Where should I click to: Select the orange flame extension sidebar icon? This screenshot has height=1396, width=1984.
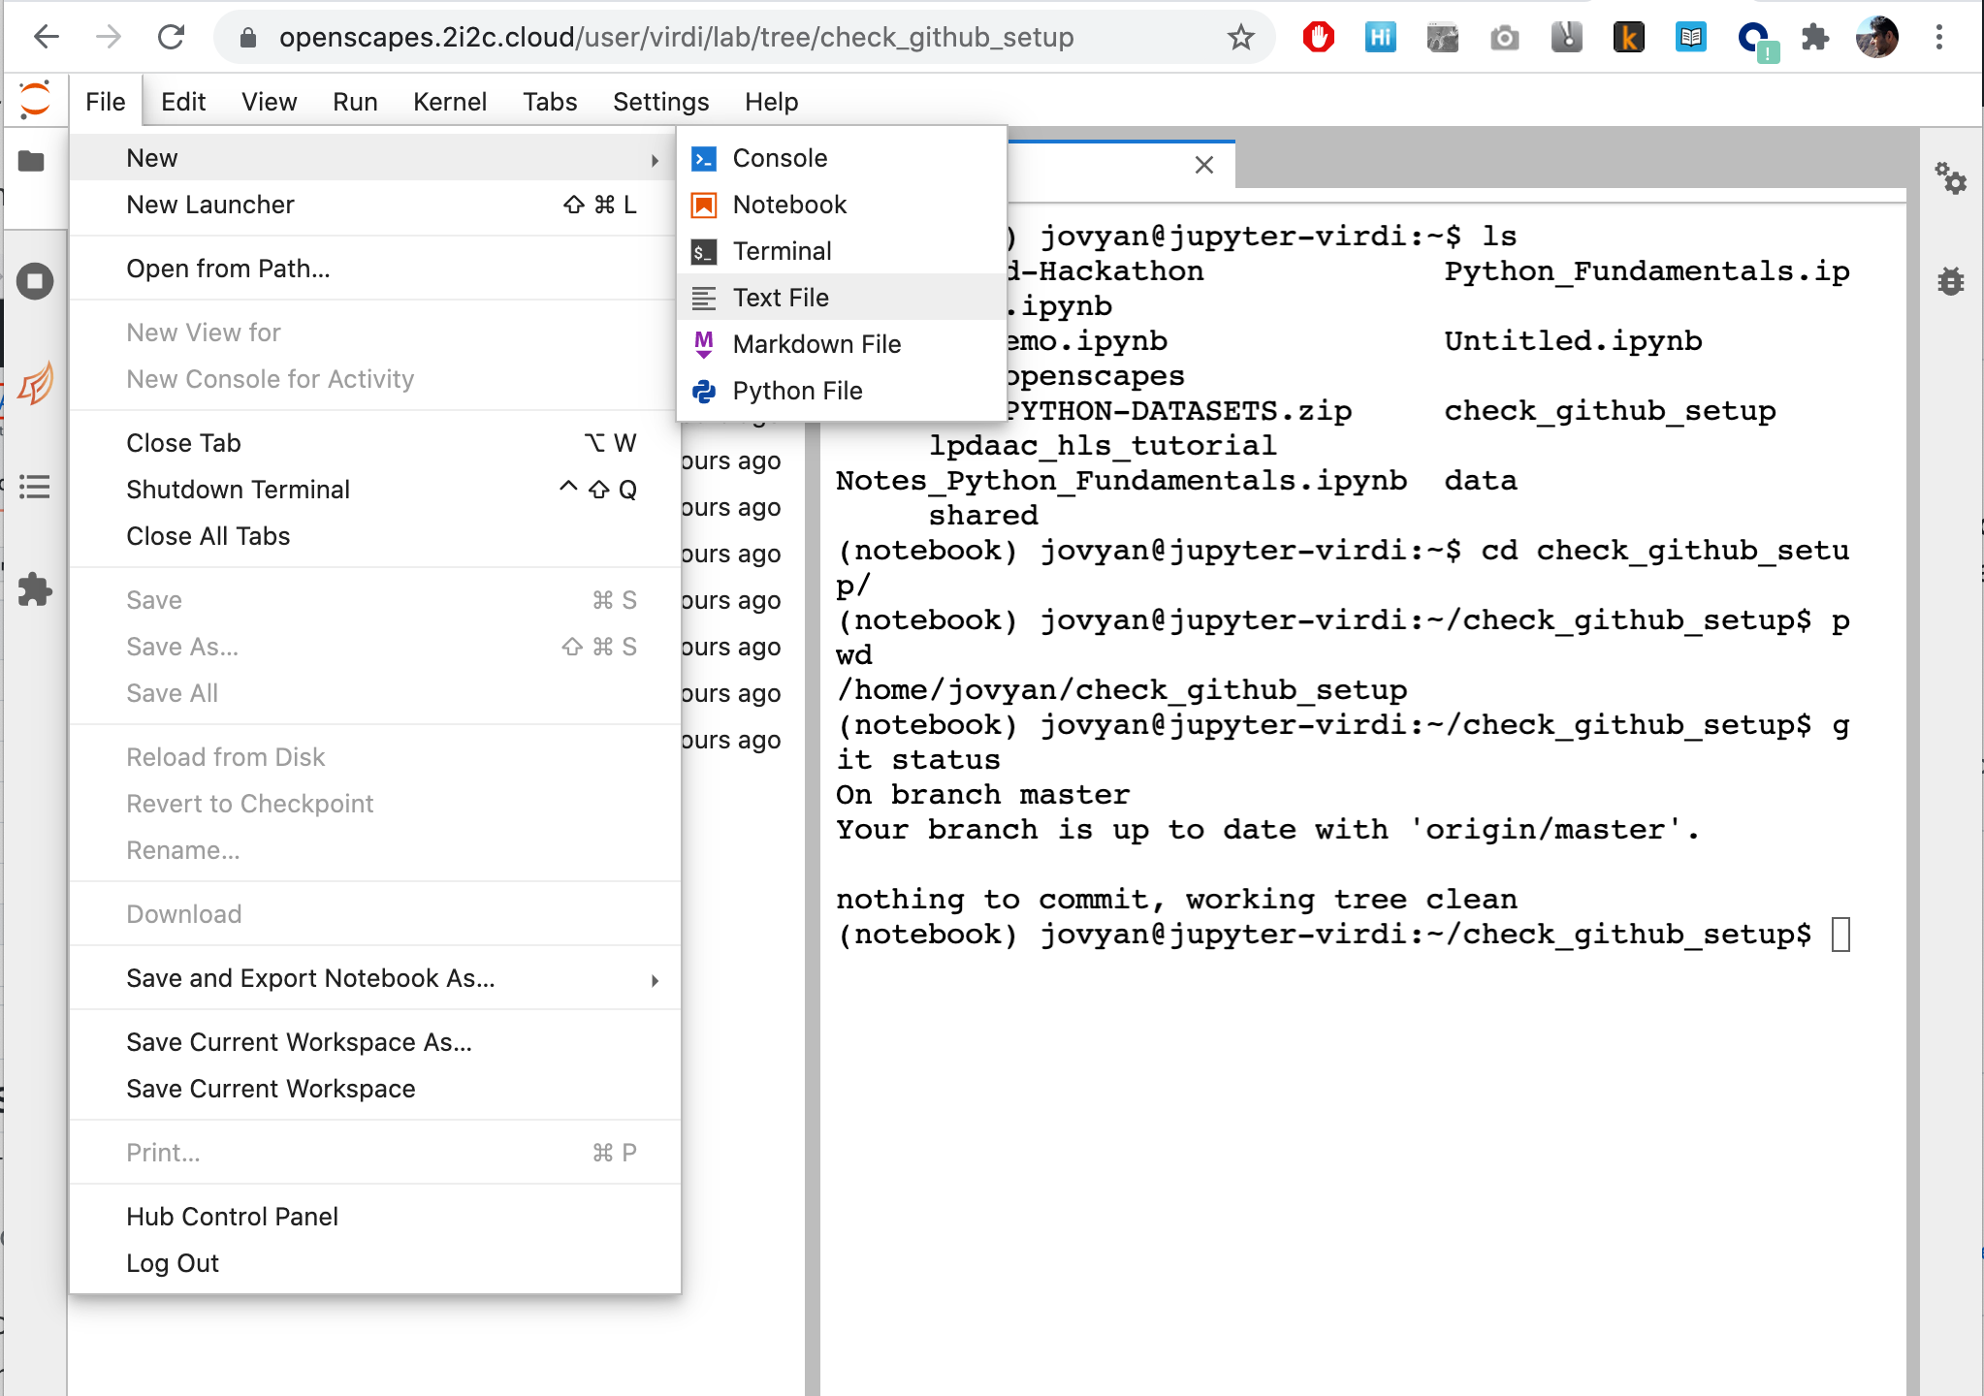(x=35, y=384)
